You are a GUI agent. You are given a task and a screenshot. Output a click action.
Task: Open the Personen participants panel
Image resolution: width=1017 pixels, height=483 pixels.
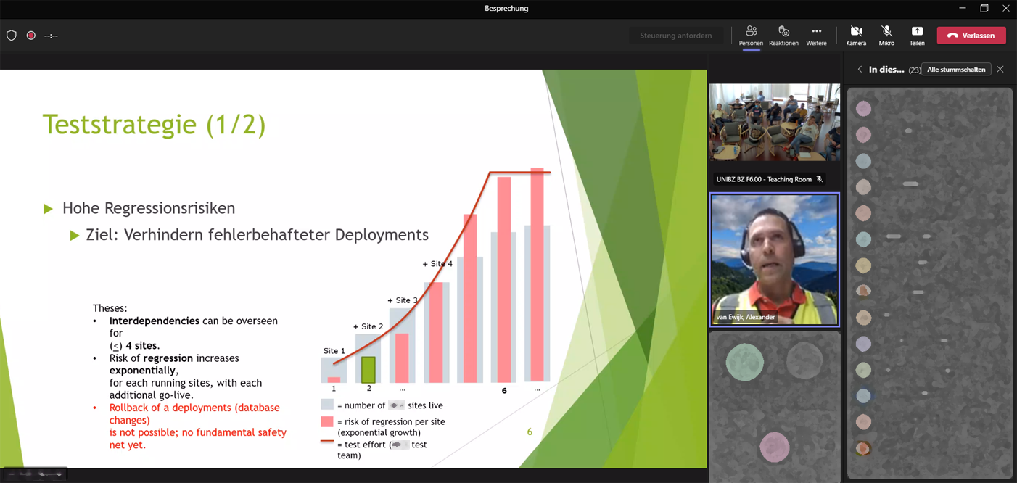[x=751, y=35]
